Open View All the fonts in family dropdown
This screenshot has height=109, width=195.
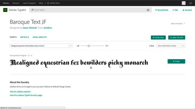(x=171, y=46)
